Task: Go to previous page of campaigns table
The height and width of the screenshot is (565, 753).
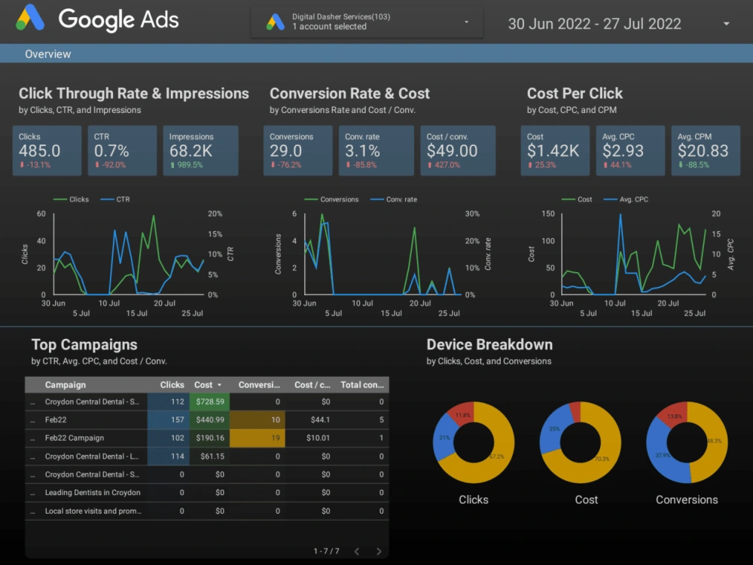Action: [x=357, y=551]
